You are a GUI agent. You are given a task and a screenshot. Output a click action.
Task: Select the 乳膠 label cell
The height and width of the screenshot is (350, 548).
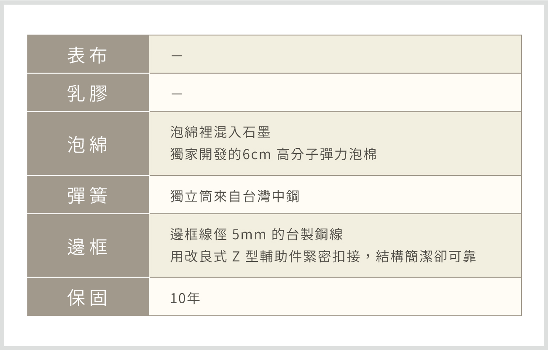tap(88, 93)
